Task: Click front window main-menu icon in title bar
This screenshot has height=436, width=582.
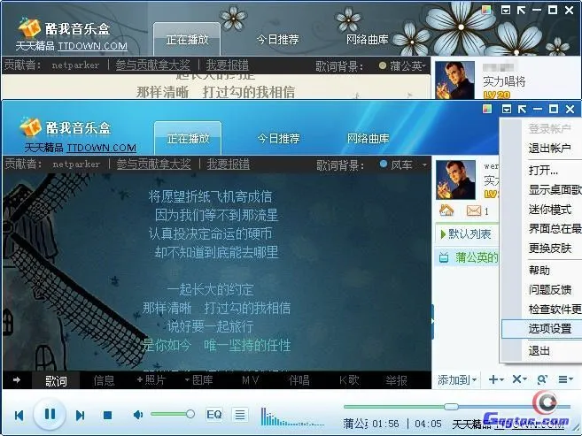Action: tap(507, 109)
